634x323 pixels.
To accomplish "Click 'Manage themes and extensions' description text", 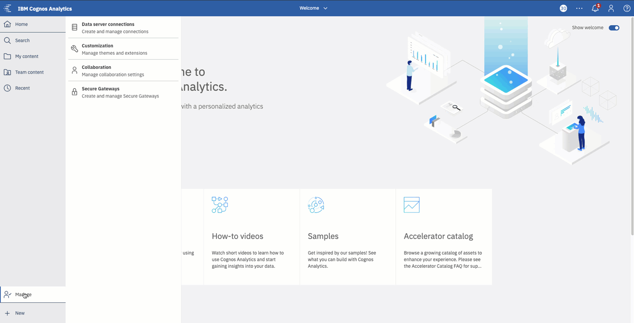I will point(114,53).
